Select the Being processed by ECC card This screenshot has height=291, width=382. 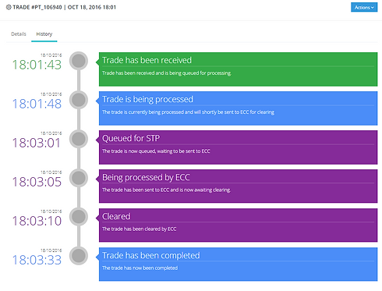coord(238,186)
